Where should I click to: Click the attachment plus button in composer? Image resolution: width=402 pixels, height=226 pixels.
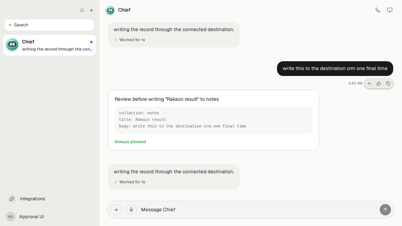[116, 210]
